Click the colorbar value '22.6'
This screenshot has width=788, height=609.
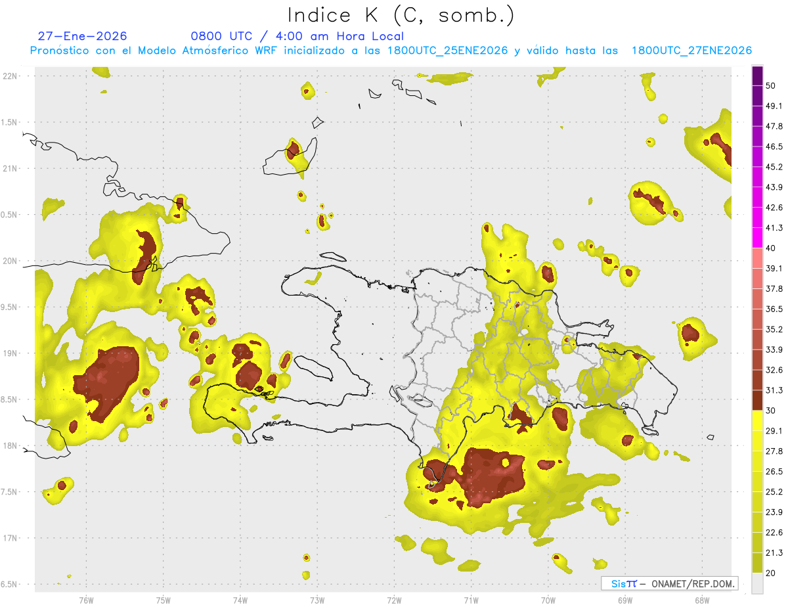click(774, 533)
